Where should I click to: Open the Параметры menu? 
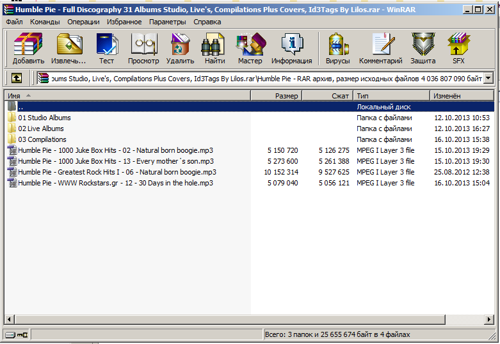167,22
